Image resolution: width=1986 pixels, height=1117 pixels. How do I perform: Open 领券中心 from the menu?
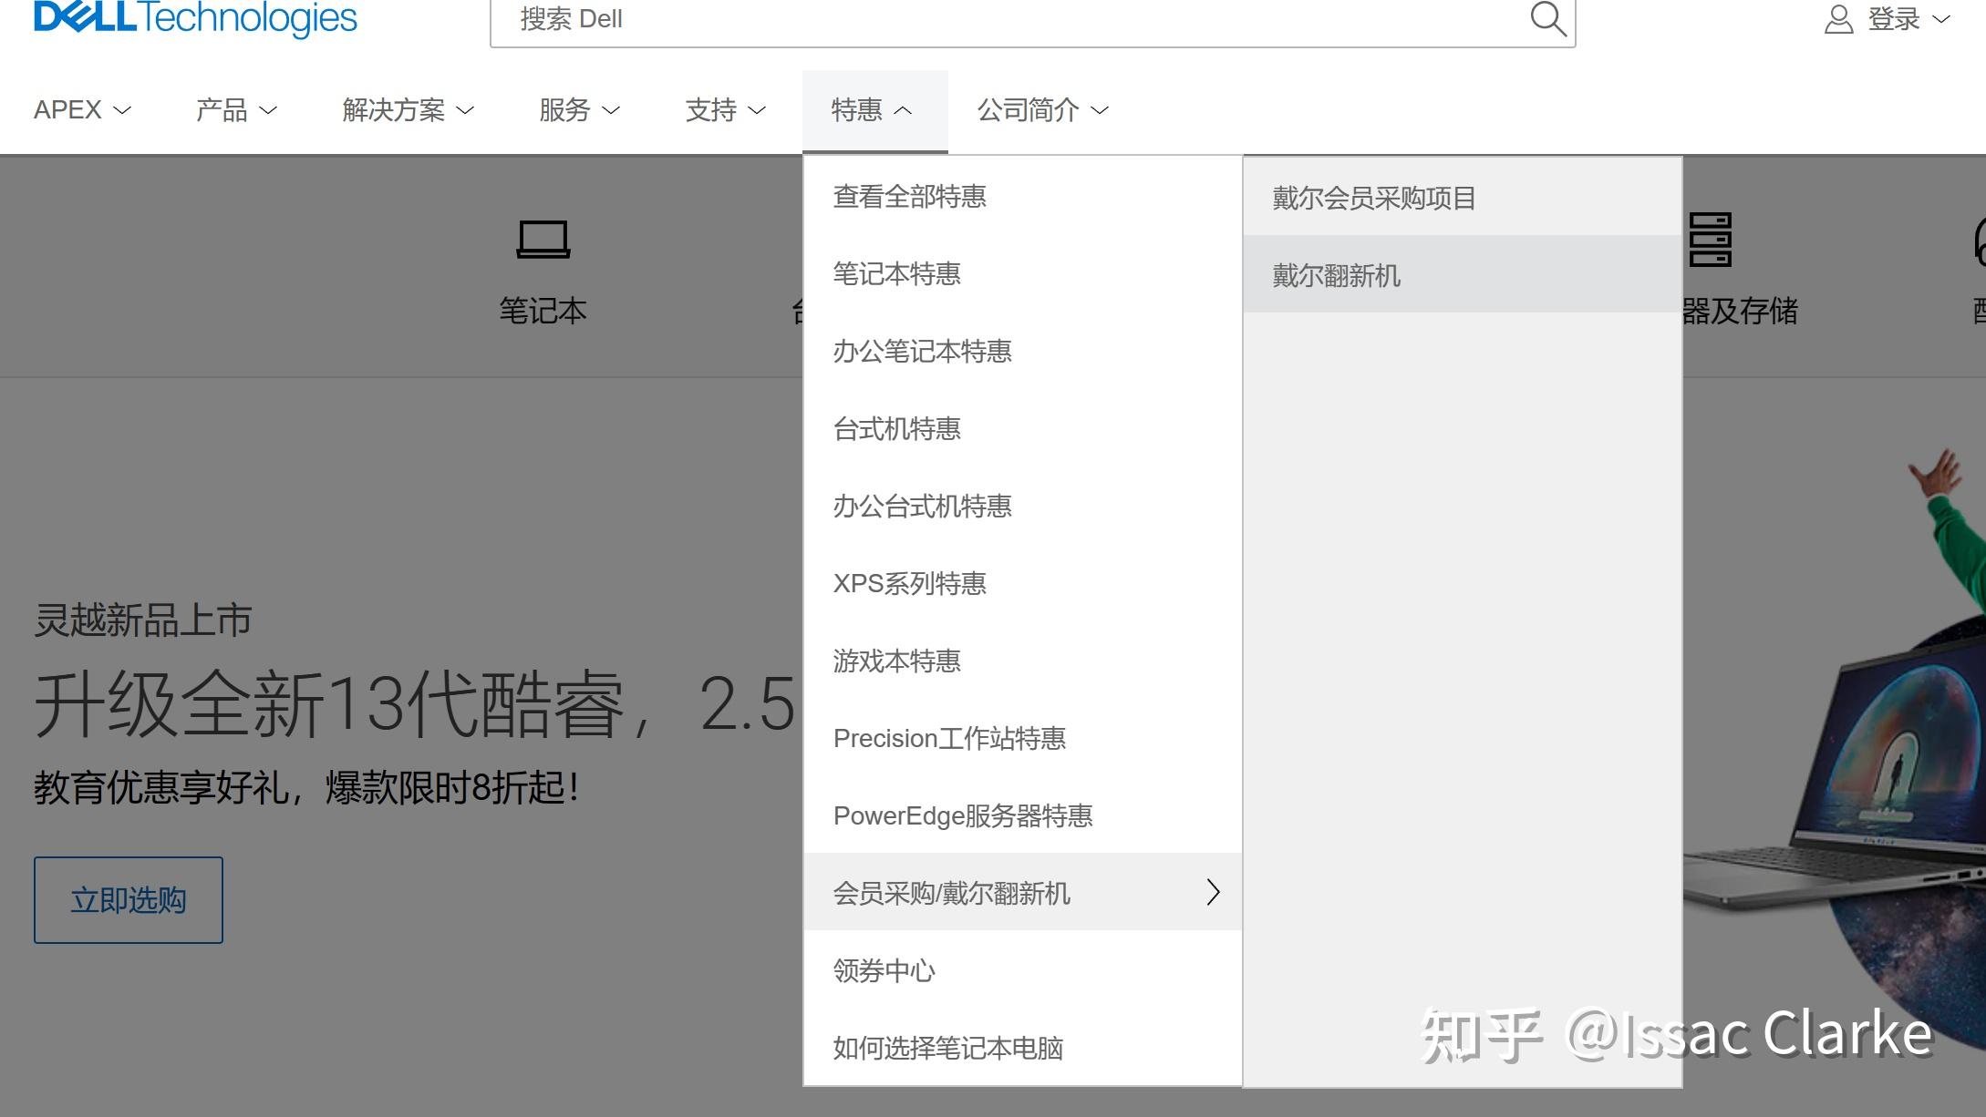pos(882,970)
